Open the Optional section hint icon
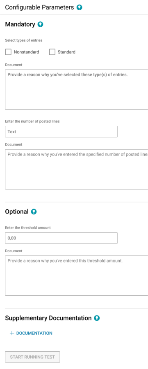This screenshot has width=148, height=369. (x=34, y=212)
